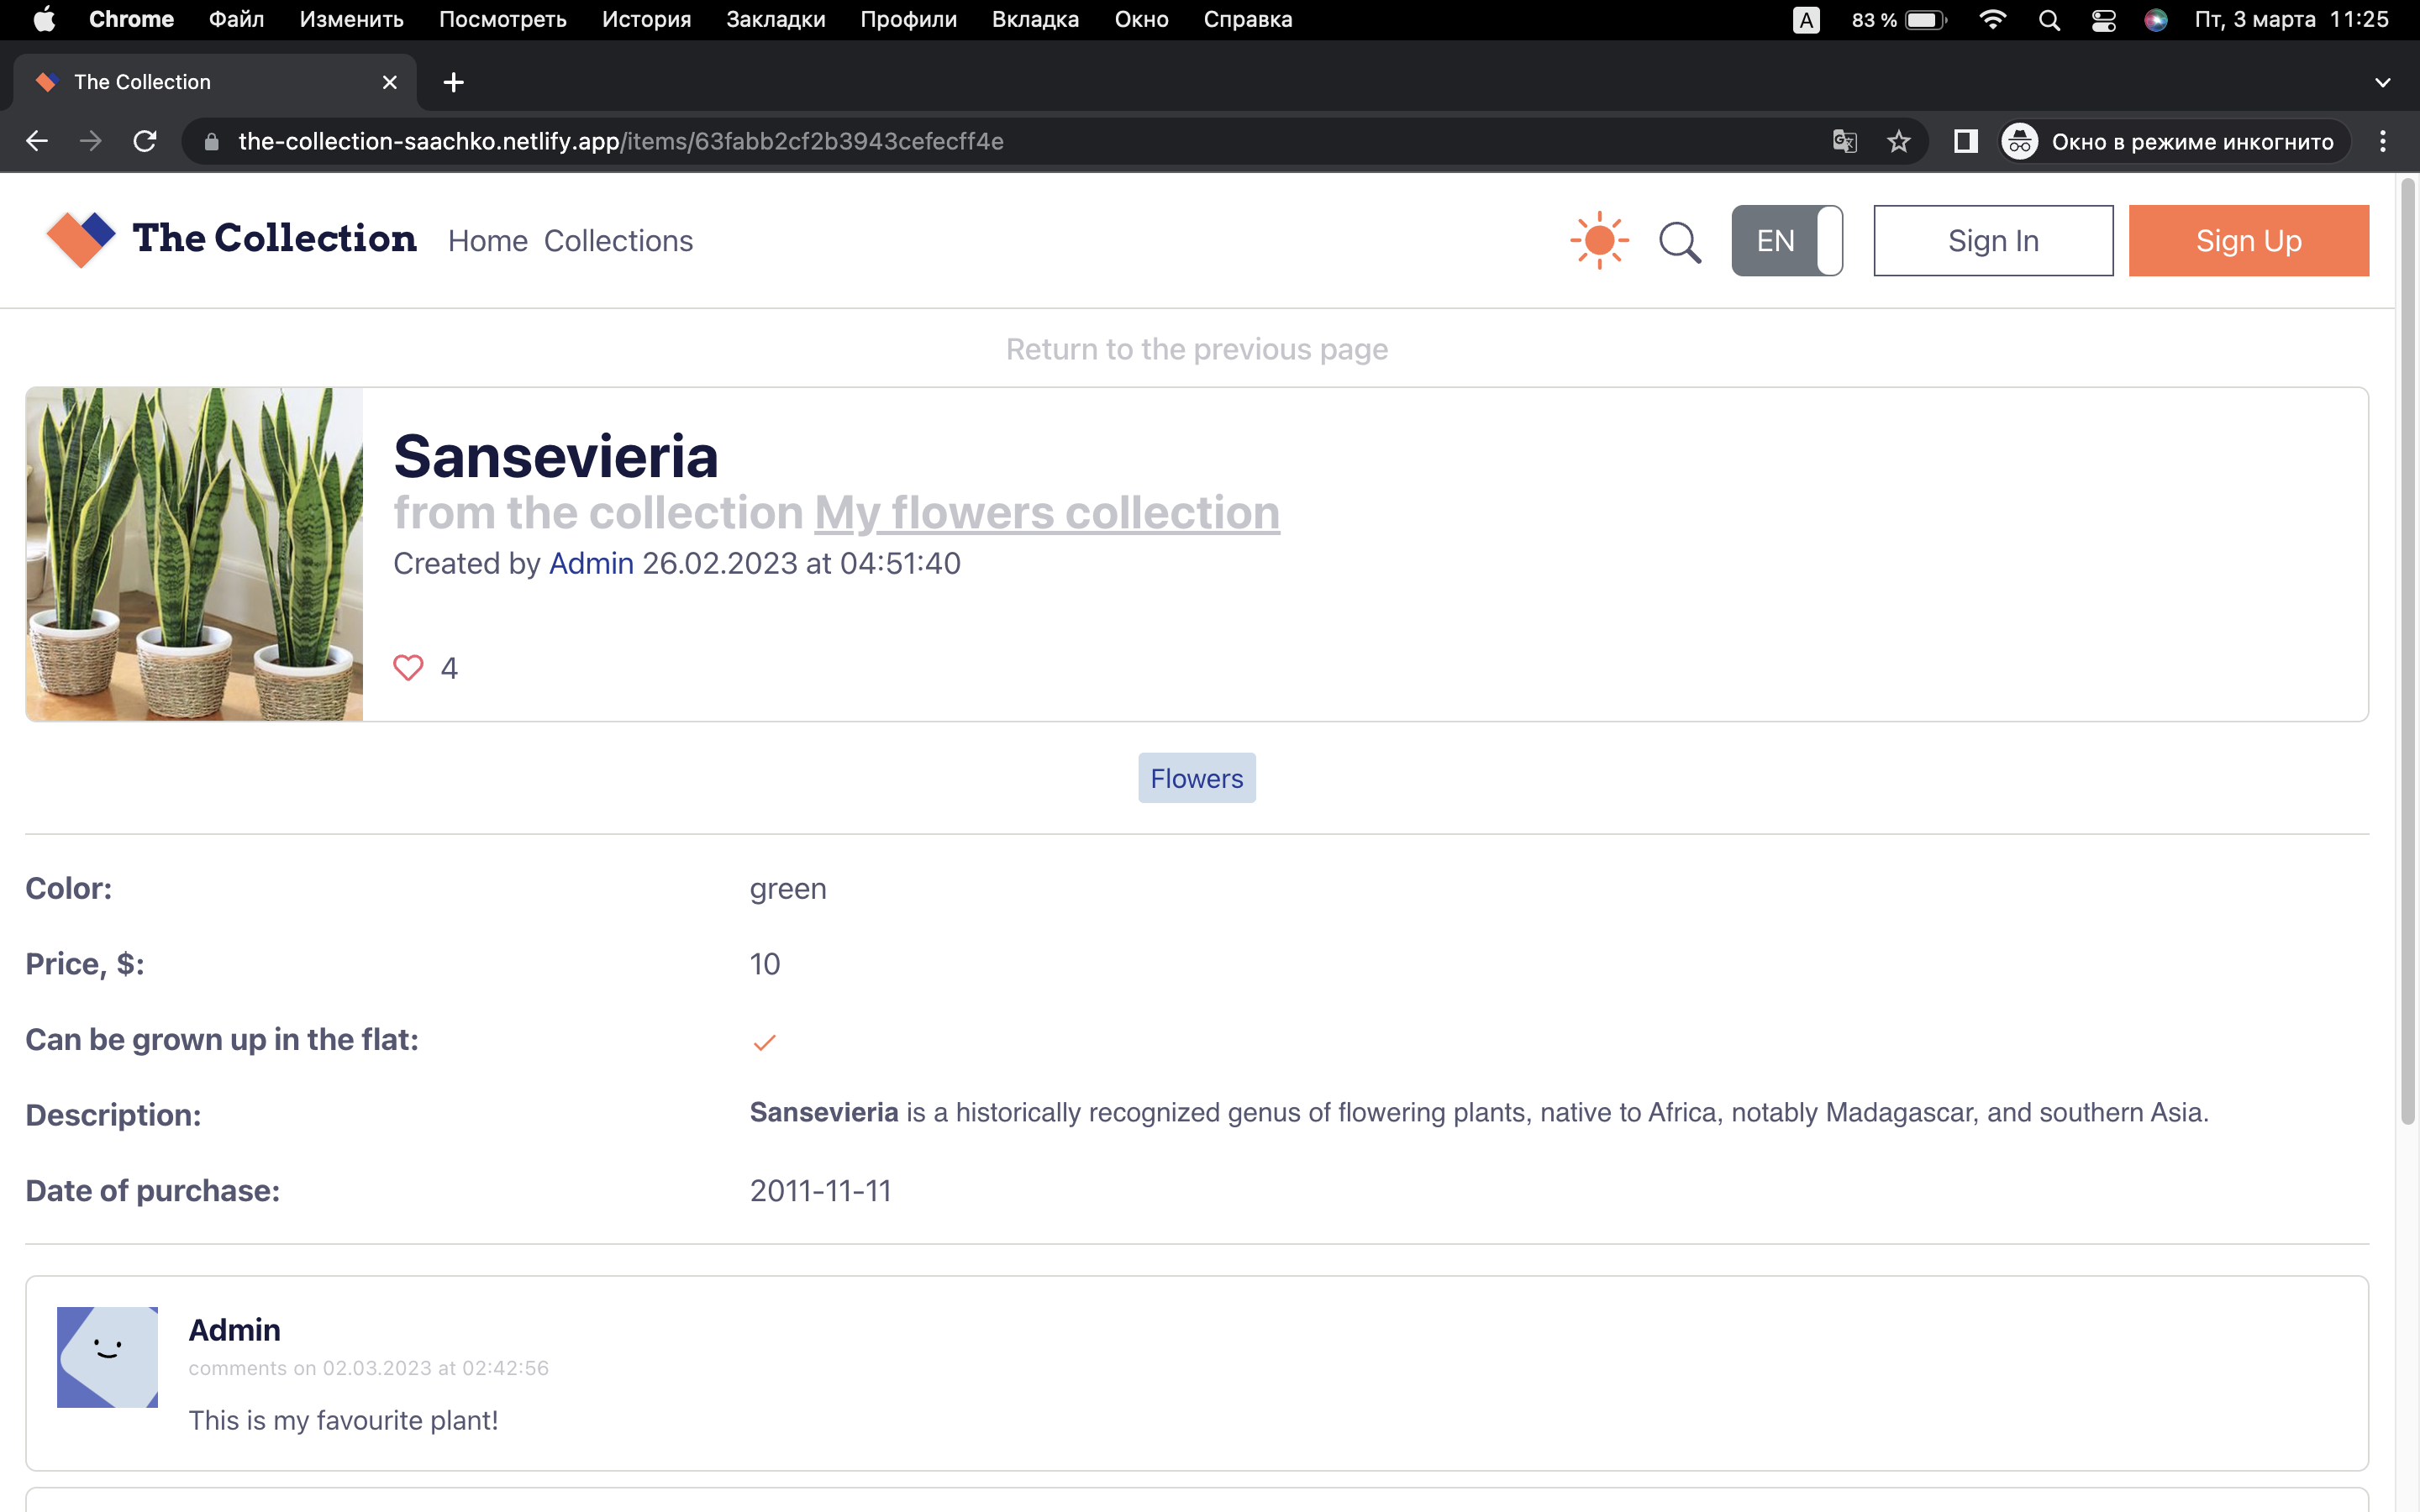
Task: Open the tab search chevron
Action: coord(2383,82)
